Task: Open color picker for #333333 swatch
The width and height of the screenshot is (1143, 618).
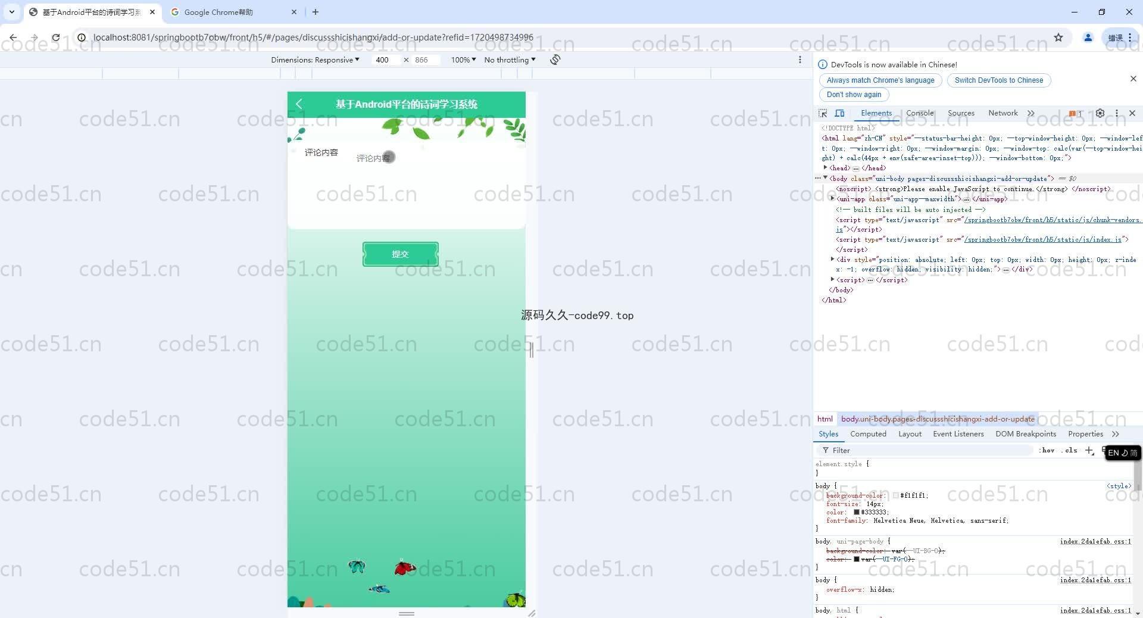Action: [x=857, y=512]
